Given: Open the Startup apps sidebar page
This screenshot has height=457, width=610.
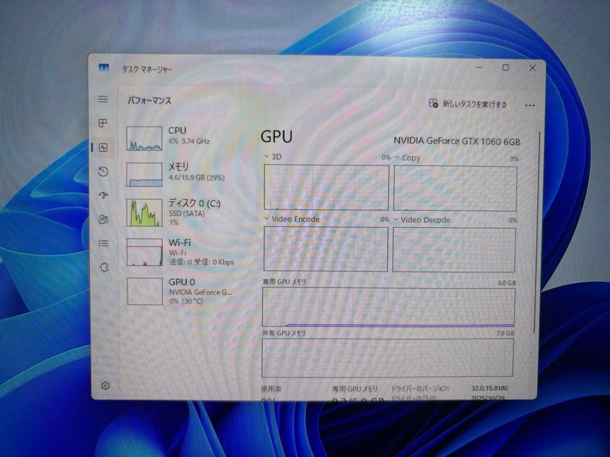Looking at the screenshot, I should (x=103, y=195).
